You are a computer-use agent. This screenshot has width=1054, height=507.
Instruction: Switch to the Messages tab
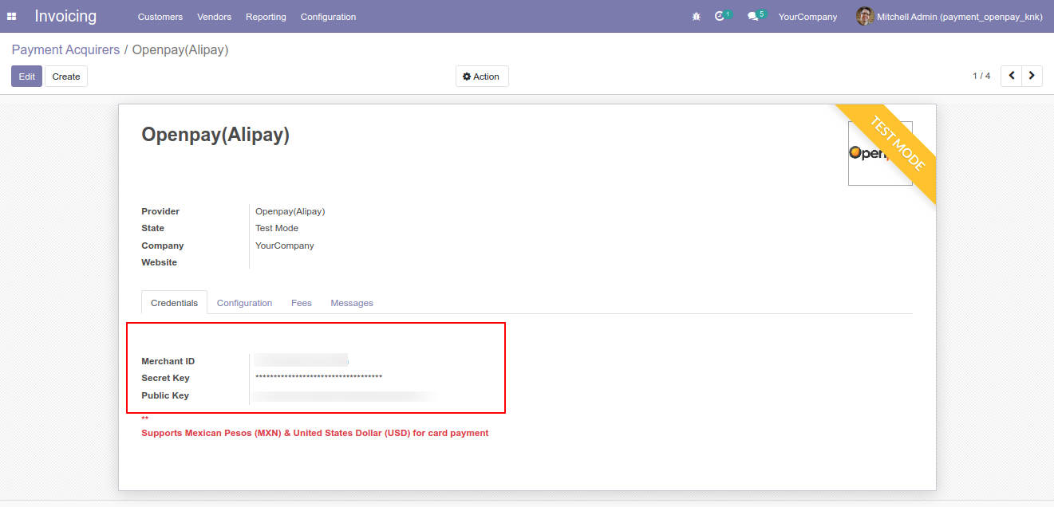coord(352,303)
